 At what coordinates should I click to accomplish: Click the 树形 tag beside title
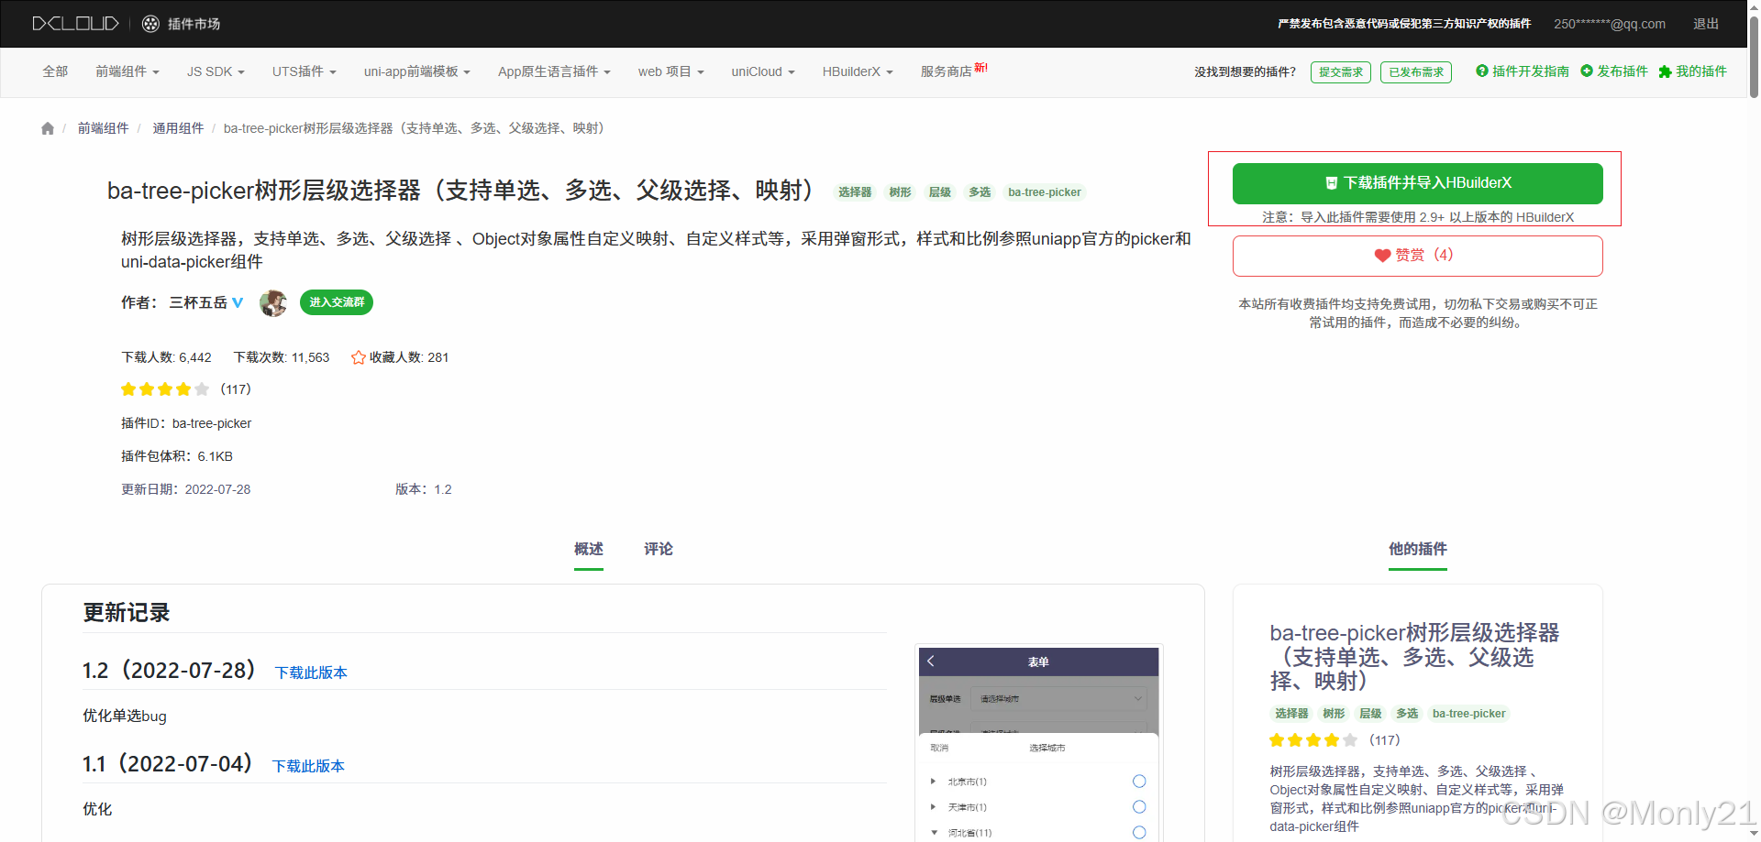901,192
